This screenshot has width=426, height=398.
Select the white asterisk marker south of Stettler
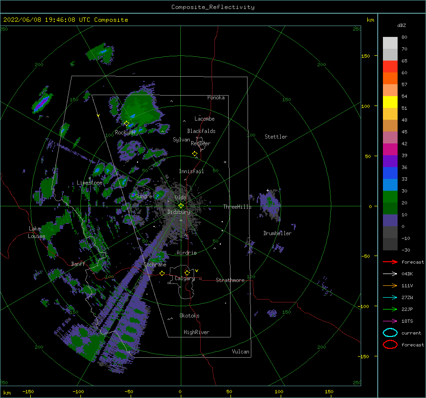pyautogui.click(x=225, y=162)
